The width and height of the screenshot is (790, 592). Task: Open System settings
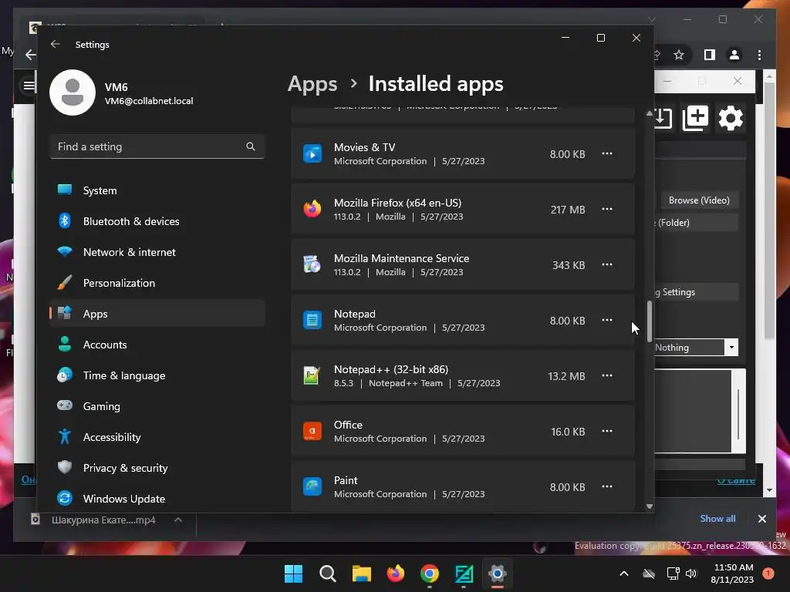157,190
